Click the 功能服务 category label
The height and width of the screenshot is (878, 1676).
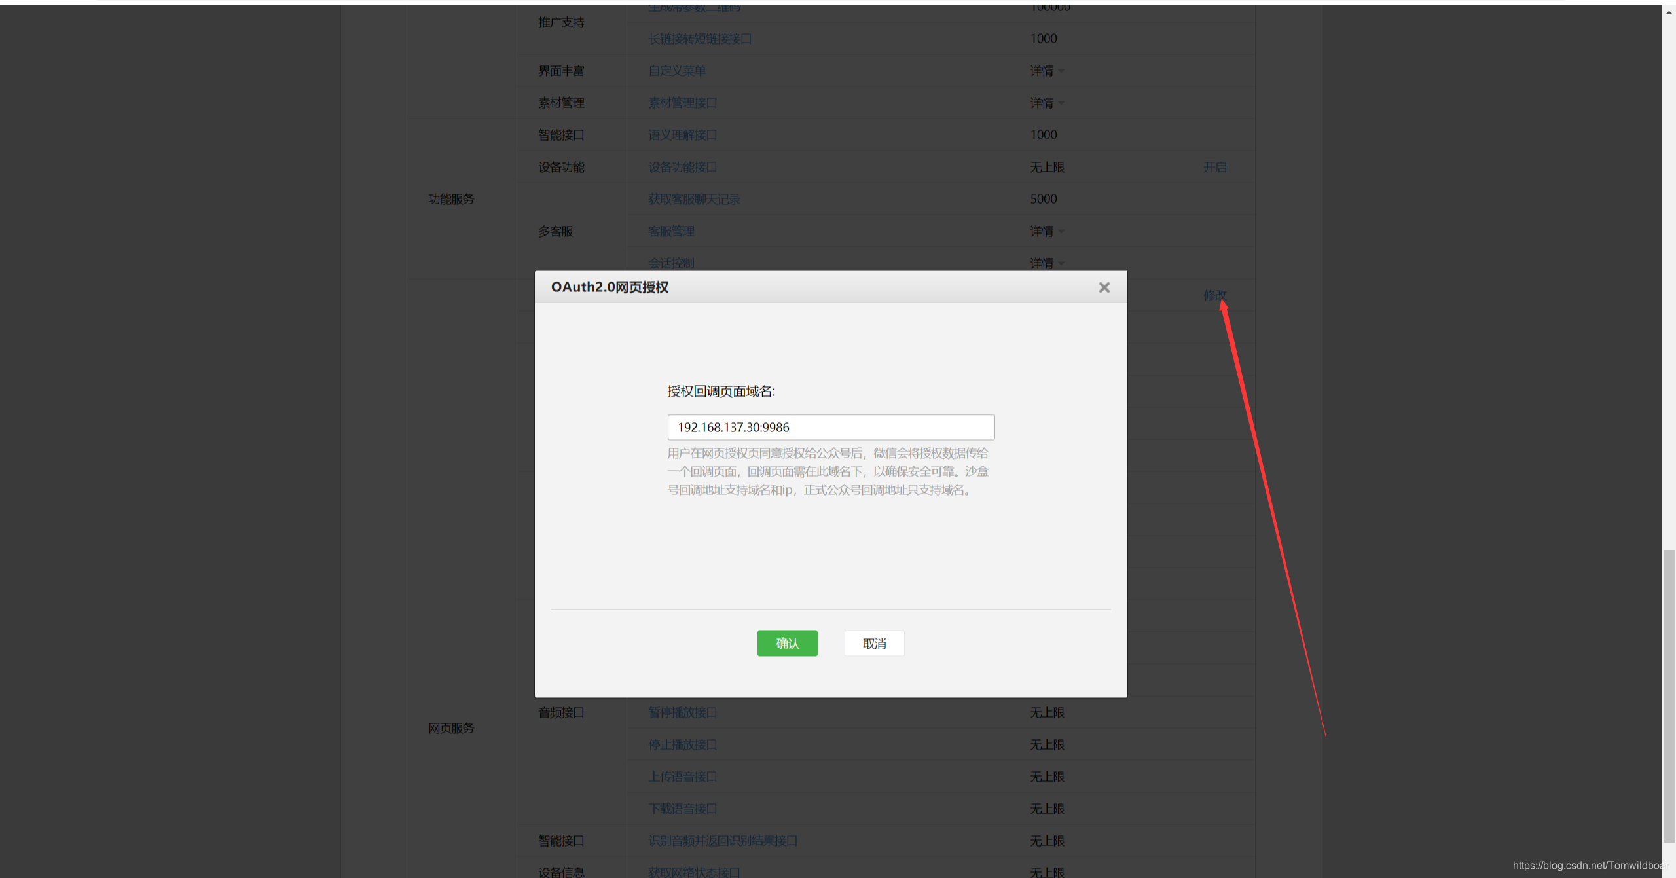coord(451,199)
